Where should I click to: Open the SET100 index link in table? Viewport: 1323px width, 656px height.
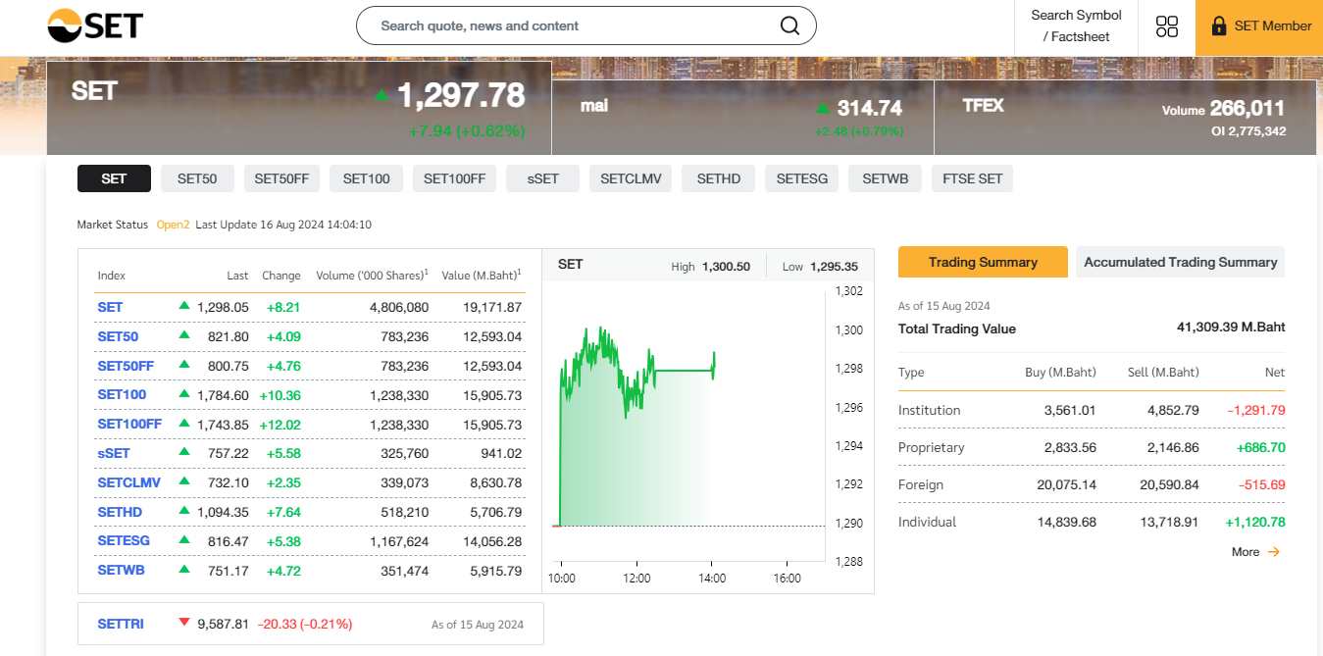pyautogui.click(x=122, y=395)
